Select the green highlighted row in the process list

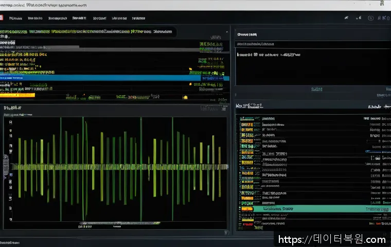tap(309, 209)
